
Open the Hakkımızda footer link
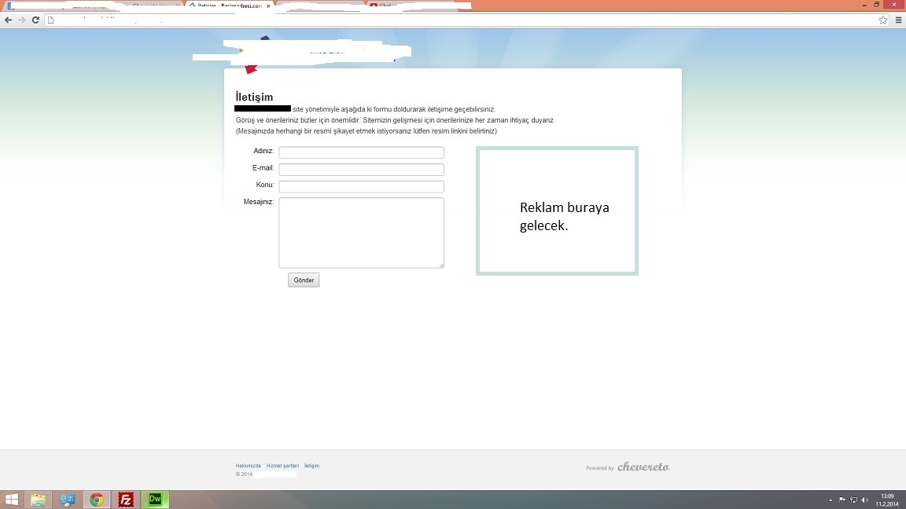point(248,466)
